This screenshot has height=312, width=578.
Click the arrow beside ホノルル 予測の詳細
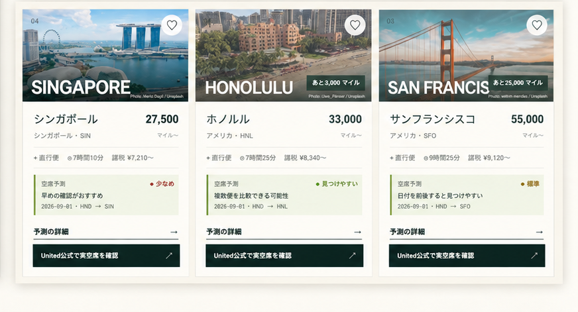click(357, 232)
